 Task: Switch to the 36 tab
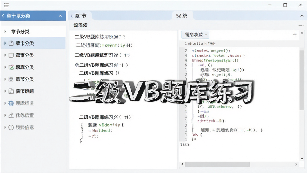182,16
